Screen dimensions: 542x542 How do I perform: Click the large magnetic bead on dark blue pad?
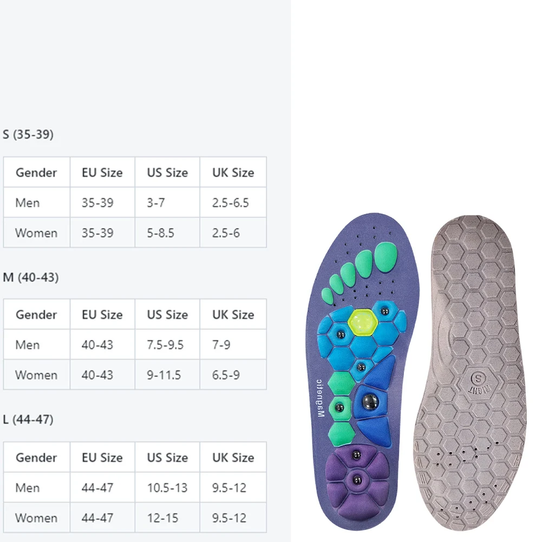[369, 401]
